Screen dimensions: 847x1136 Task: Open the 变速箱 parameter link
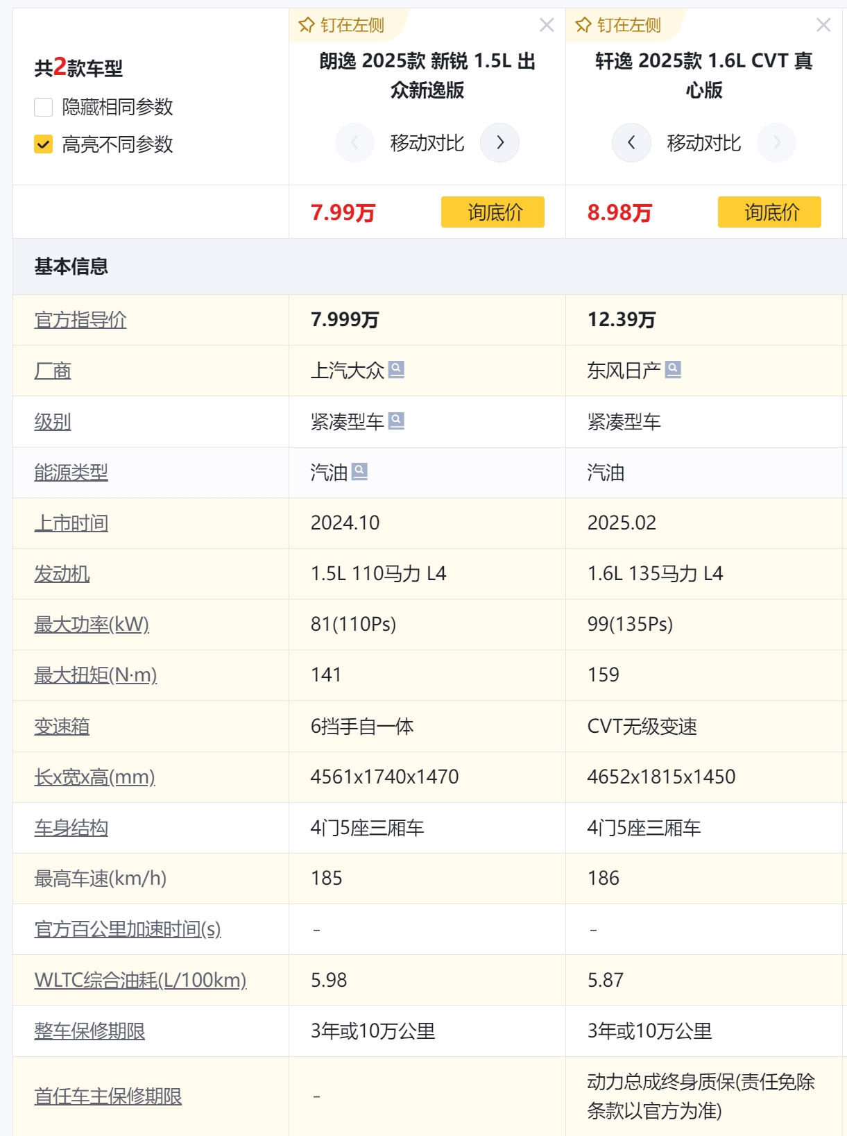(x=62, y=727)
